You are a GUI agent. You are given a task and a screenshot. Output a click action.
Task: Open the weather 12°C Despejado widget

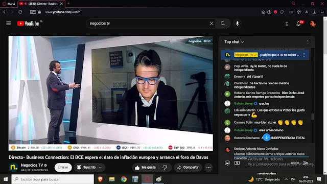pos(264,179)
